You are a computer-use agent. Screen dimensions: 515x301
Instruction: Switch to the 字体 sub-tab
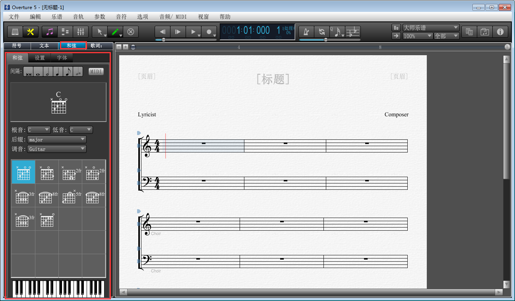pyautogui.click(x=62, y=58)
